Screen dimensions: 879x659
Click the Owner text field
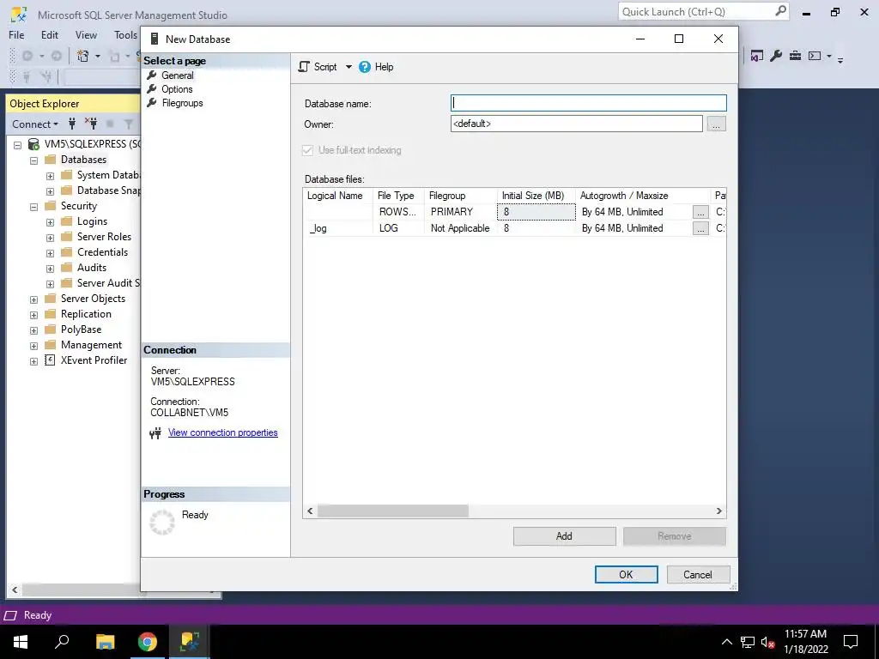click(x=576, y=124)
